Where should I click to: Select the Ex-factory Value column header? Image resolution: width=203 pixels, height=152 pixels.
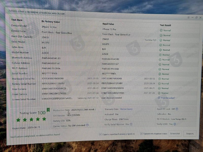click(x=51, y=22)
